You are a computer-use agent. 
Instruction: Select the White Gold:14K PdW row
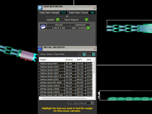pos(66,95)
